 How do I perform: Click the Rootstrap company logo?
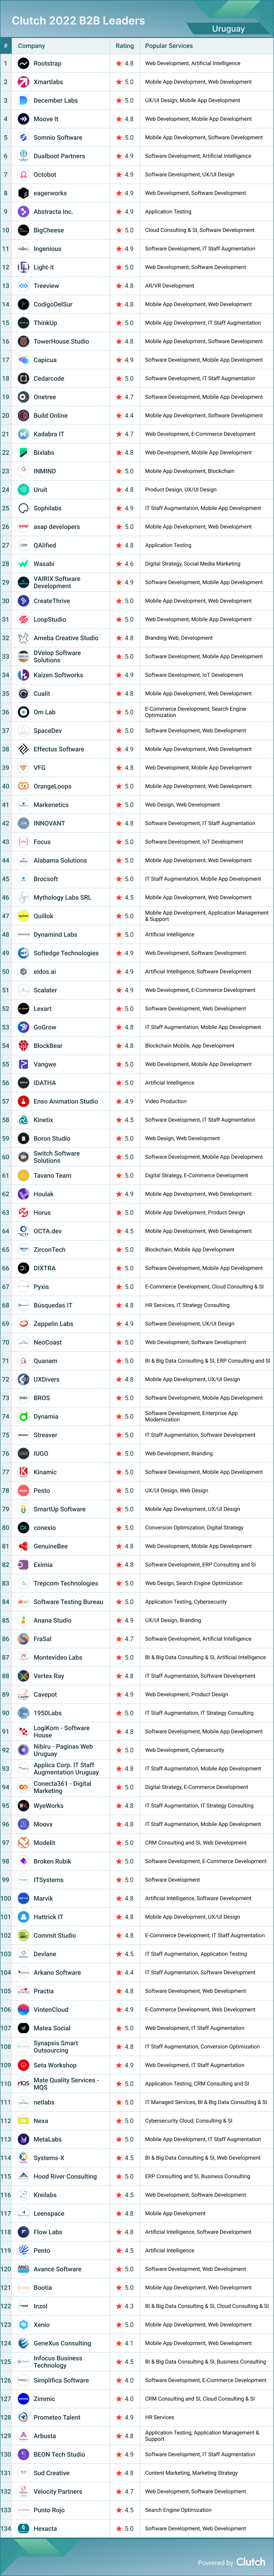click(24, 63)
